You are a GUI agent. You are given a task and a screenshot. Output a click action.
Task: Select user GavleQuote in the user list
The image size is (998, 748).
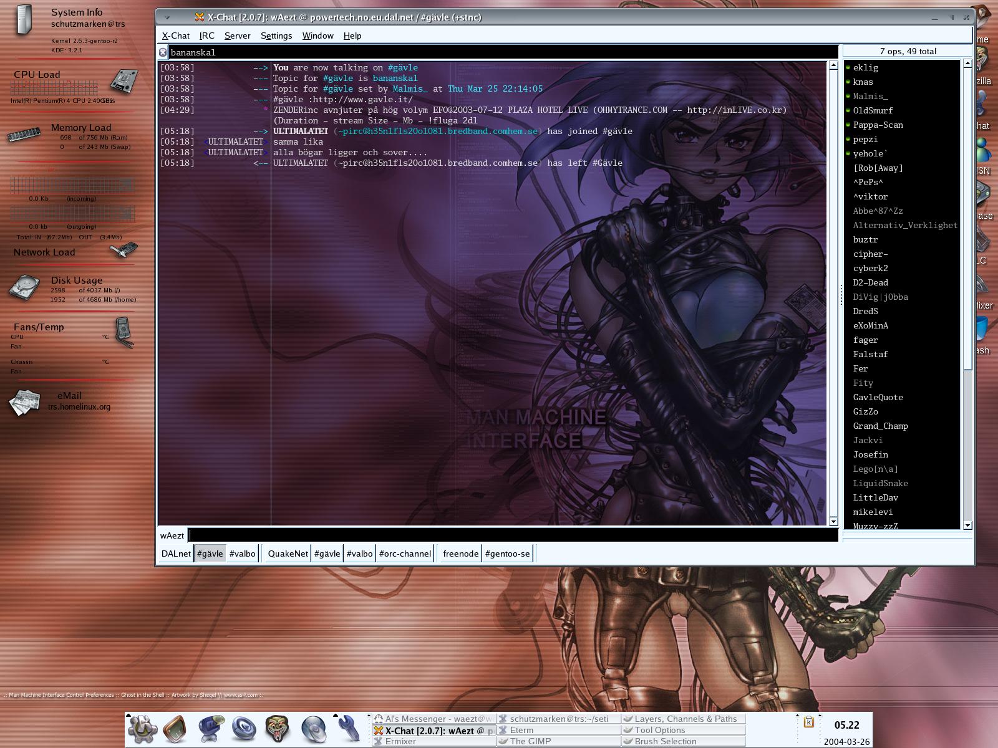[x=902, y=397]
